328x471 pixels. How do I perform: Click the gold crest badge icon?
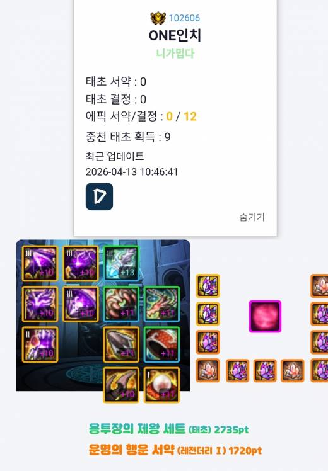[158, 18]
